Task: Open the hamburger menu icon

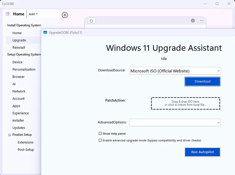Action: coord(65,15)
